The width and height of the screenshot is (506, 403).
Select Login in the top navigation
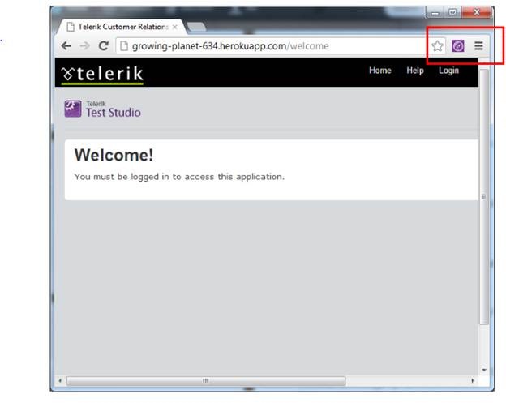448,71
